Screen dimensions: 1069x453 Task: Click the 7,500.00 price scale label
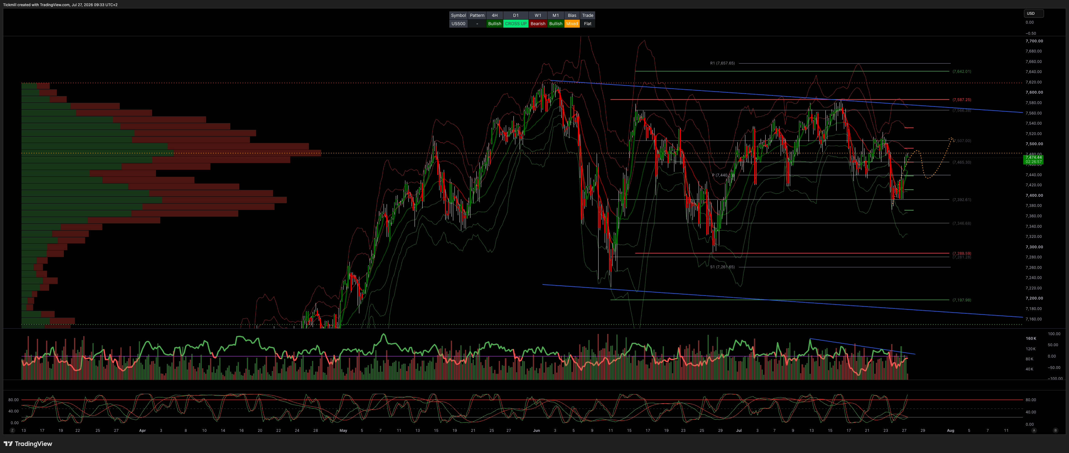point(1034,144)
